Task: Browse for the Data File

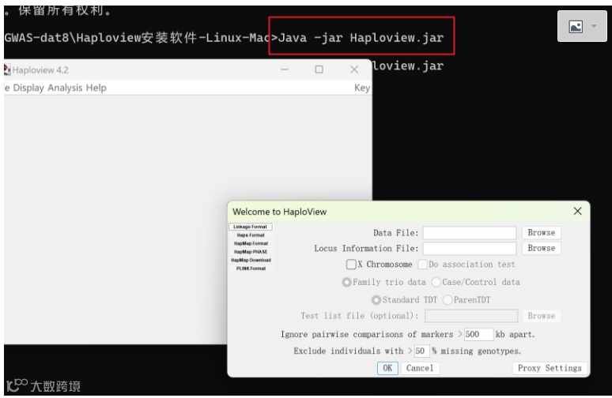Action: coord(542,233)
